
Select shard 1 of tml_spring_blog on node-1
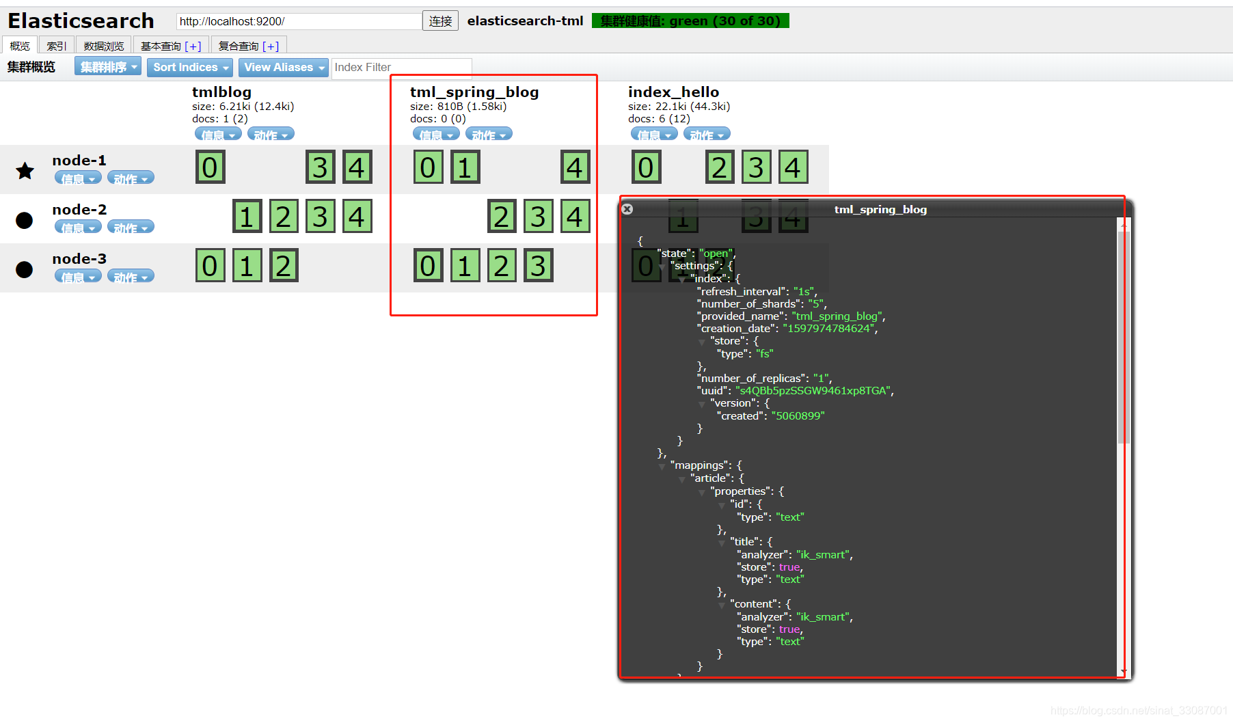[465, 167]
